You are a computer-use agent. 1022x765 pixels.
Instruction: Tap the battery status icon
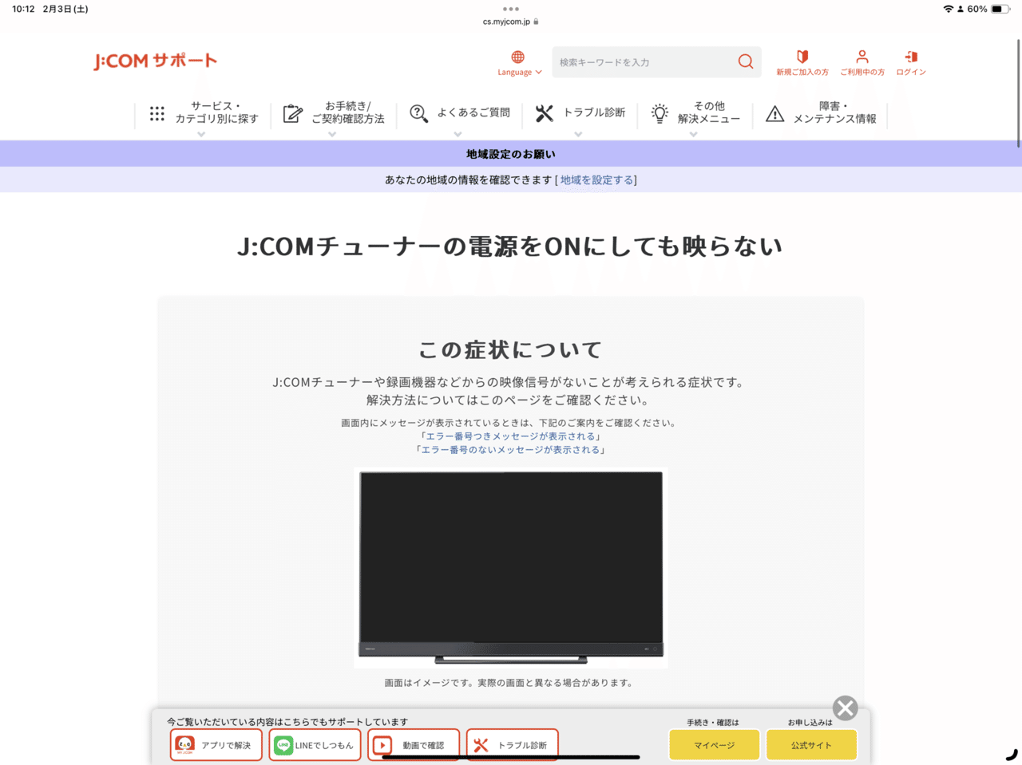[x=1001, y=9]
